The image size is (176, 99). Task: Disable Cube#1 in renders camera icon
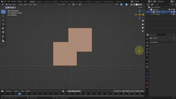(x=174, y=12)
